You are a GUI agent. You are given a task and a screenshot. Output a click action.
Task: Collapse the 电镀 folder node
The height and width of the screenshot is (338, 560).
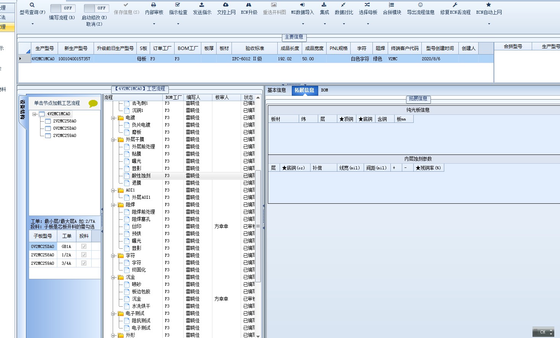pos(113,118)
